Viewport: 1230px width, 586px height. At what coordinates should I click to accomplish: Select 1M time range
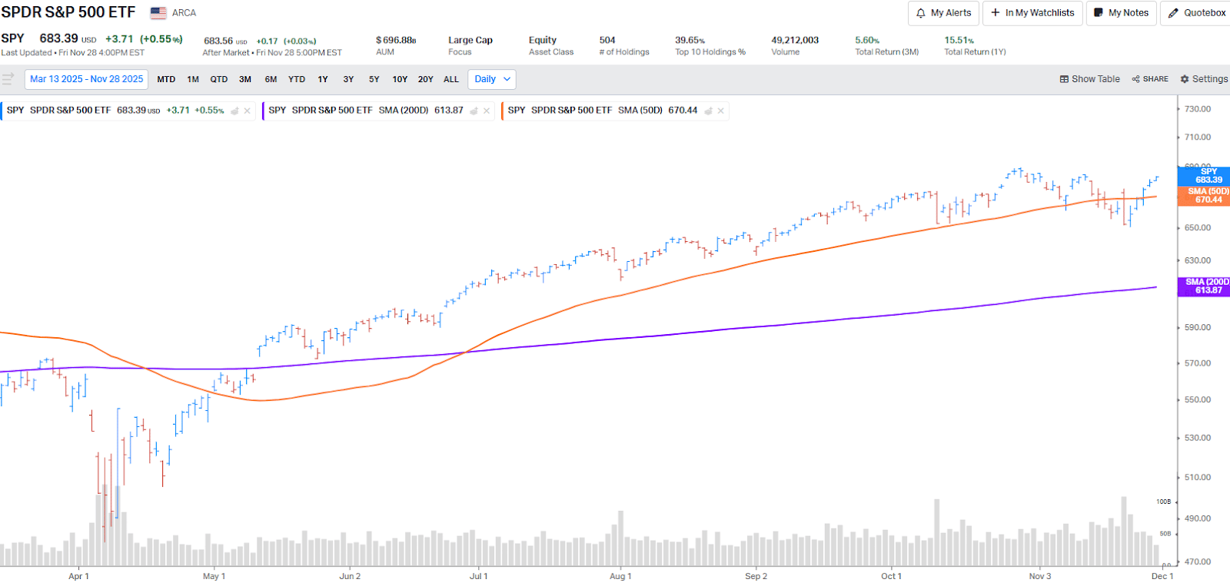point(193,79)
